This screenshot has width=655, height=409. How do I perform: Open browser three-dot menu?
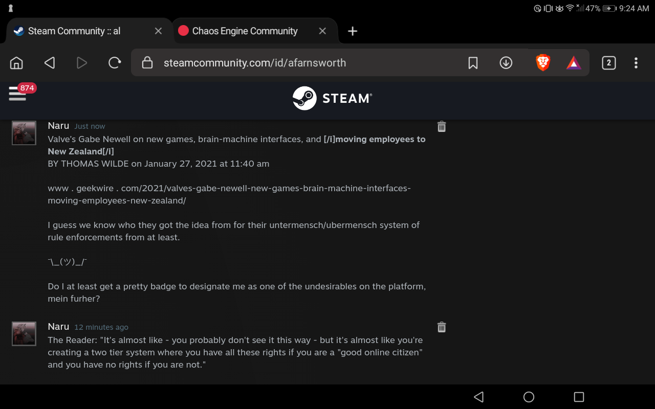point(636,63)
